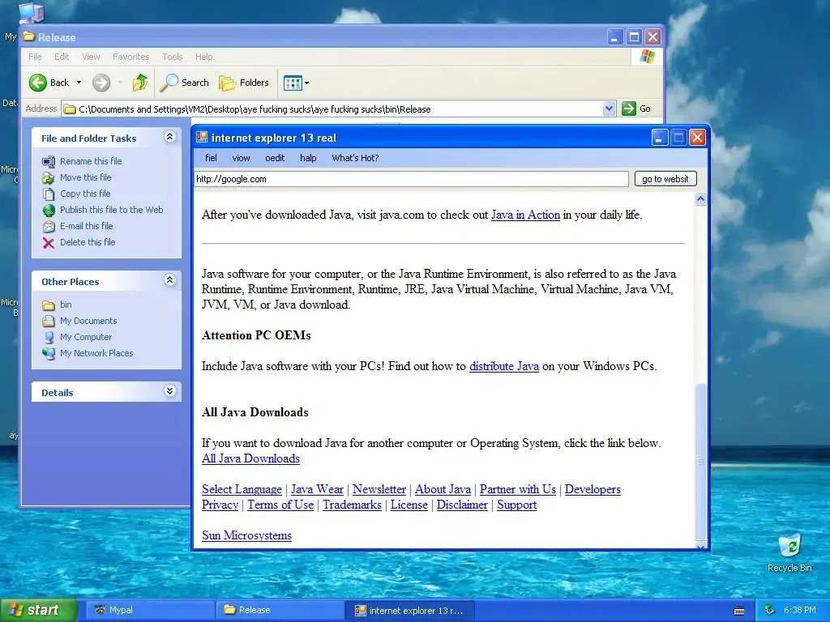Open the Java Wear link

click(317, 489)
